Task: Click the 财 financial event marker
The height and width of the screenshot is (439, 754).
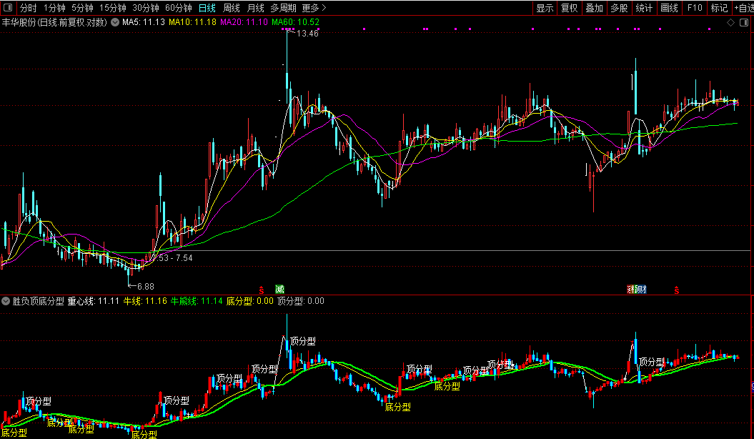Action: click(642, 290)
